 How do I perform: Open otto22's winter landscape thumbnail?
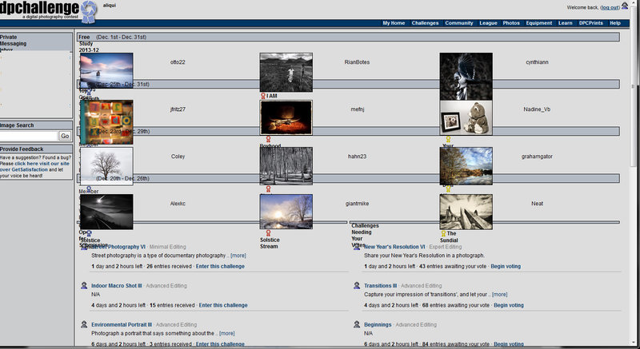tap(106, 71)
